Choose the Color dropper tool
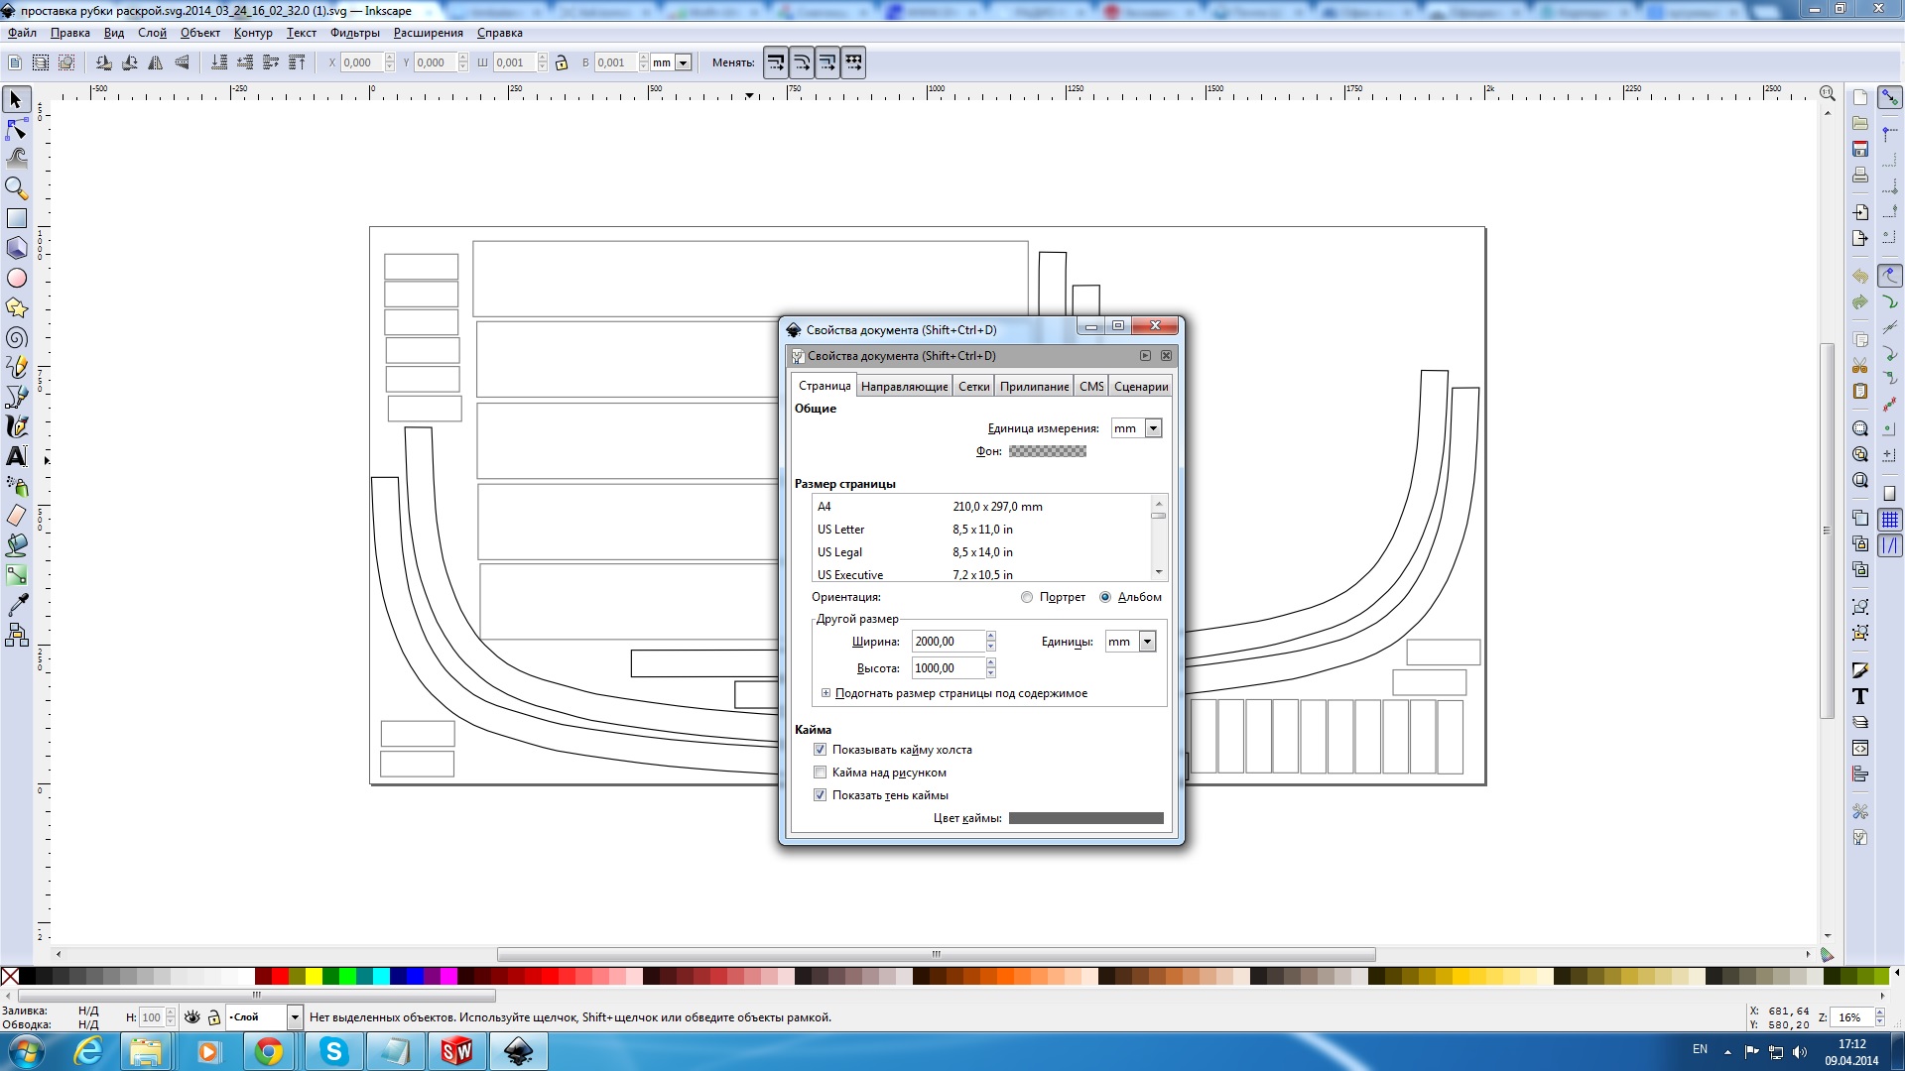The width and height of the screenshot is (1905, 1071). pyautogui.click(x=16, y=604)
